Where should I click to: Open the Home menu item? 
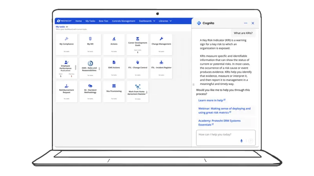click(x=78, y=21)
